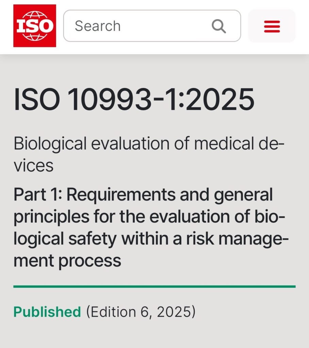Tap the green divider line under the title

[154, 286]
